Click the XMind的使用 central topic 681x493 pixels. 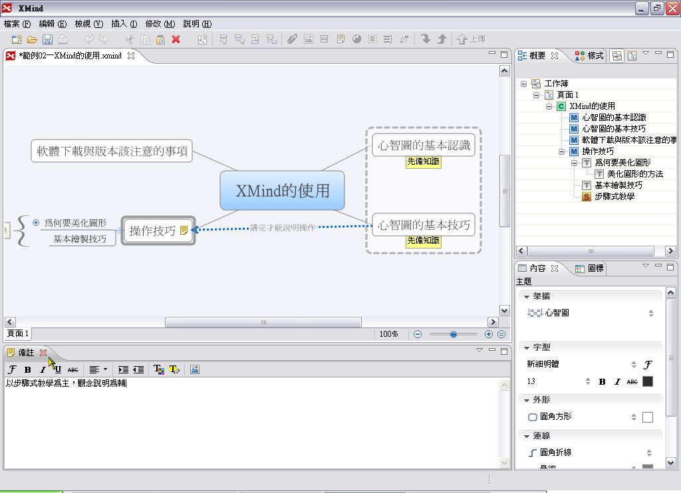point(282,191)
